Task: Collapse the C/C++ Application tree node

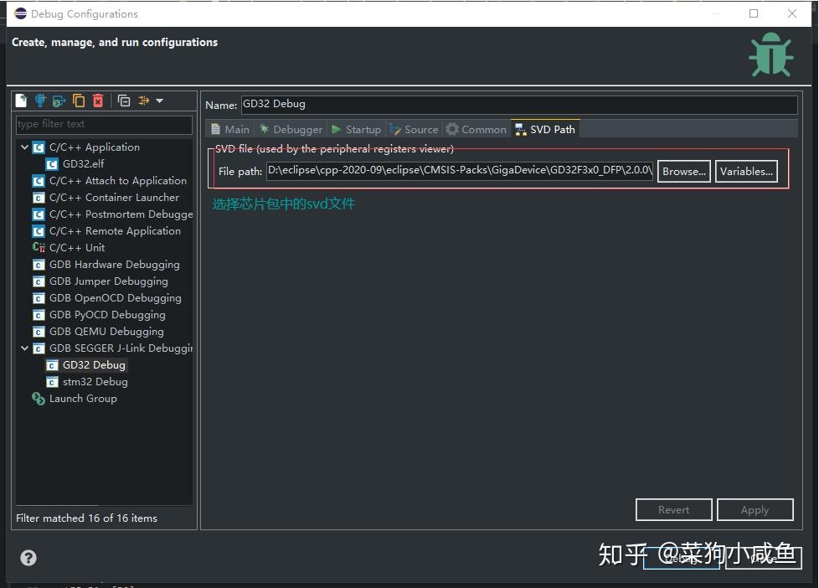Action: (x=24, y=147)
